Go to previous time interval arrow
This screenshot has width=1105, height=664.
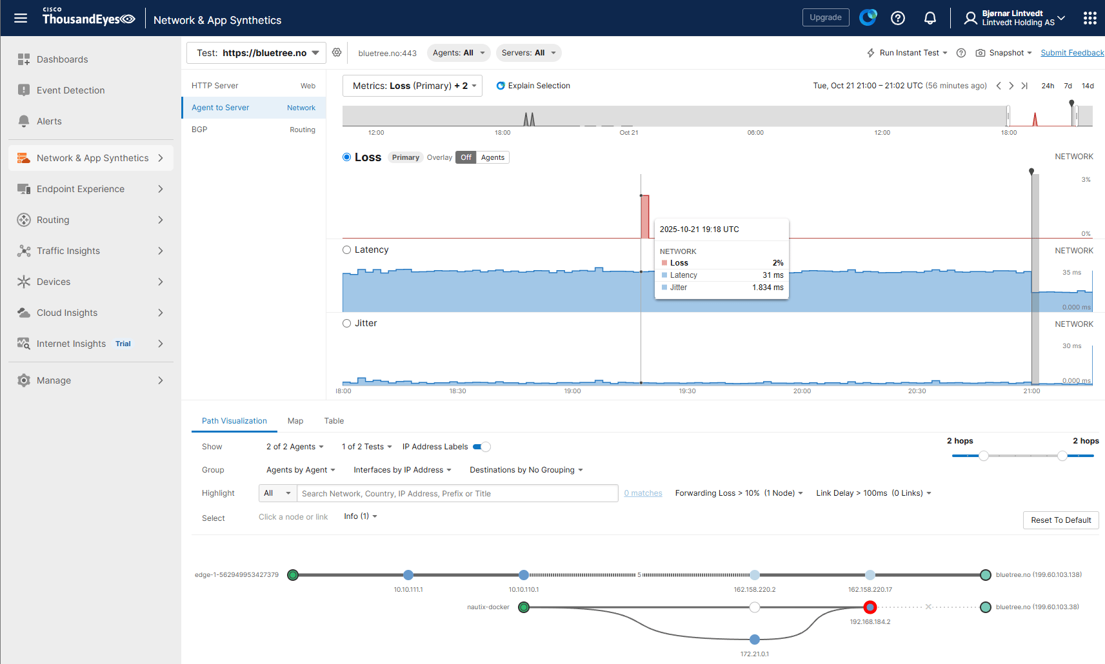pos(999,86)
